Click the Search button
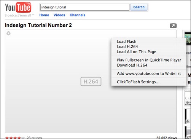 [x=139, y=7]
